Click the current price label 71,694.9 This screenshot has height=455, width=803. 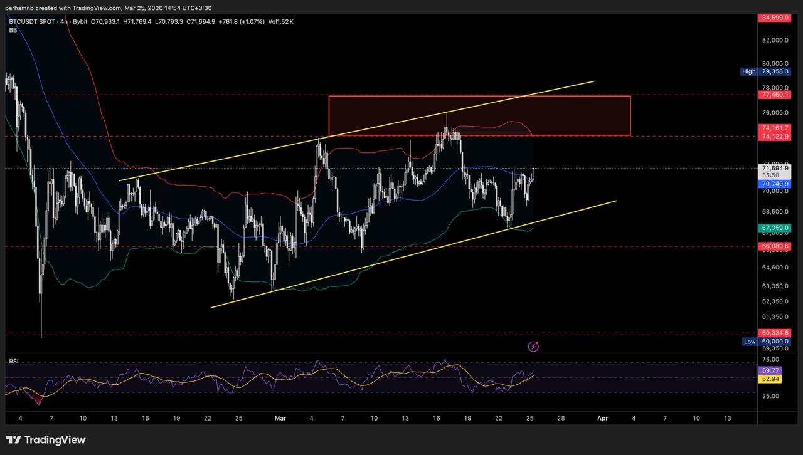click(x=775, y=169)
